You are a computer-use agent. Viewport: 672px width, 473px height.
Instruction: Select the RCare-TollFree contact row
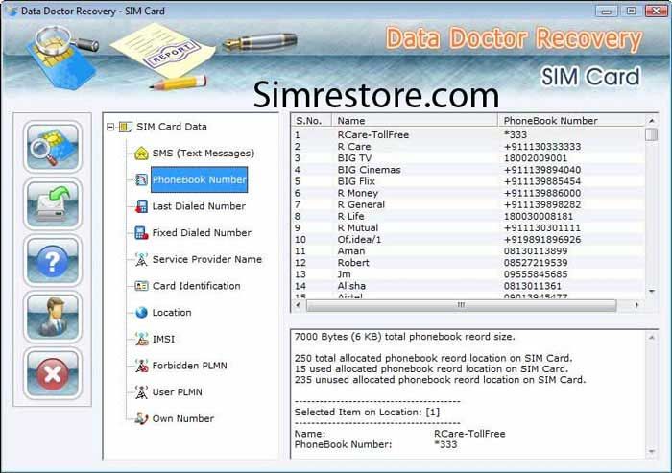click(x=468, y=135)
